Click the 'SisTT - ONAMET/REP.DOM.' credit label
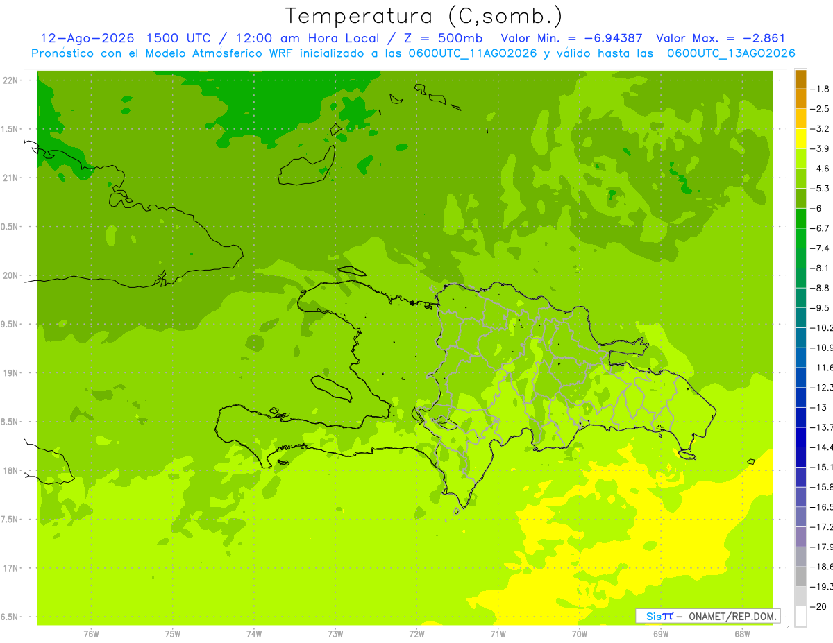The image size is (833, 643). 709,616
